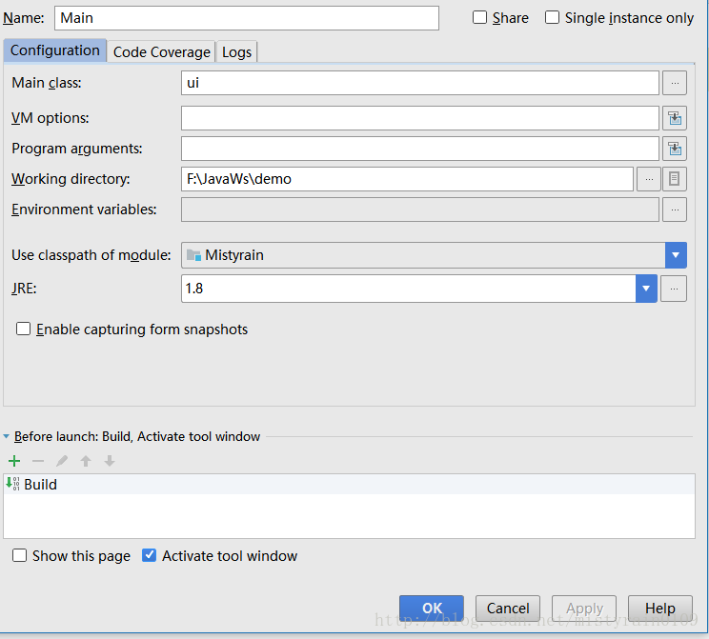
Task: Click the Before launch edit pencil icon
Action: (x=62, y=461)
